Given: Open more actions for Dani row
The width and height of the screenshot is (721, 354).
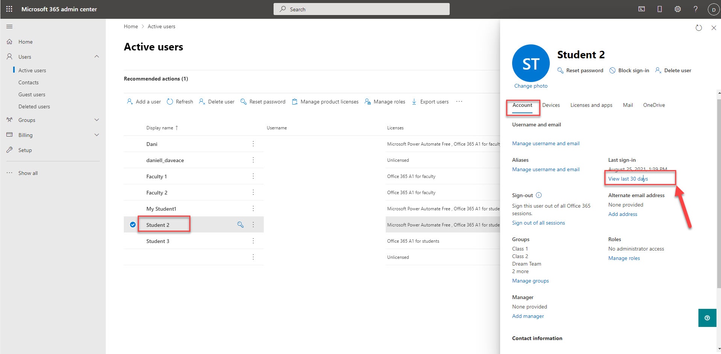Looking at the screenshot, I should 253,144.
